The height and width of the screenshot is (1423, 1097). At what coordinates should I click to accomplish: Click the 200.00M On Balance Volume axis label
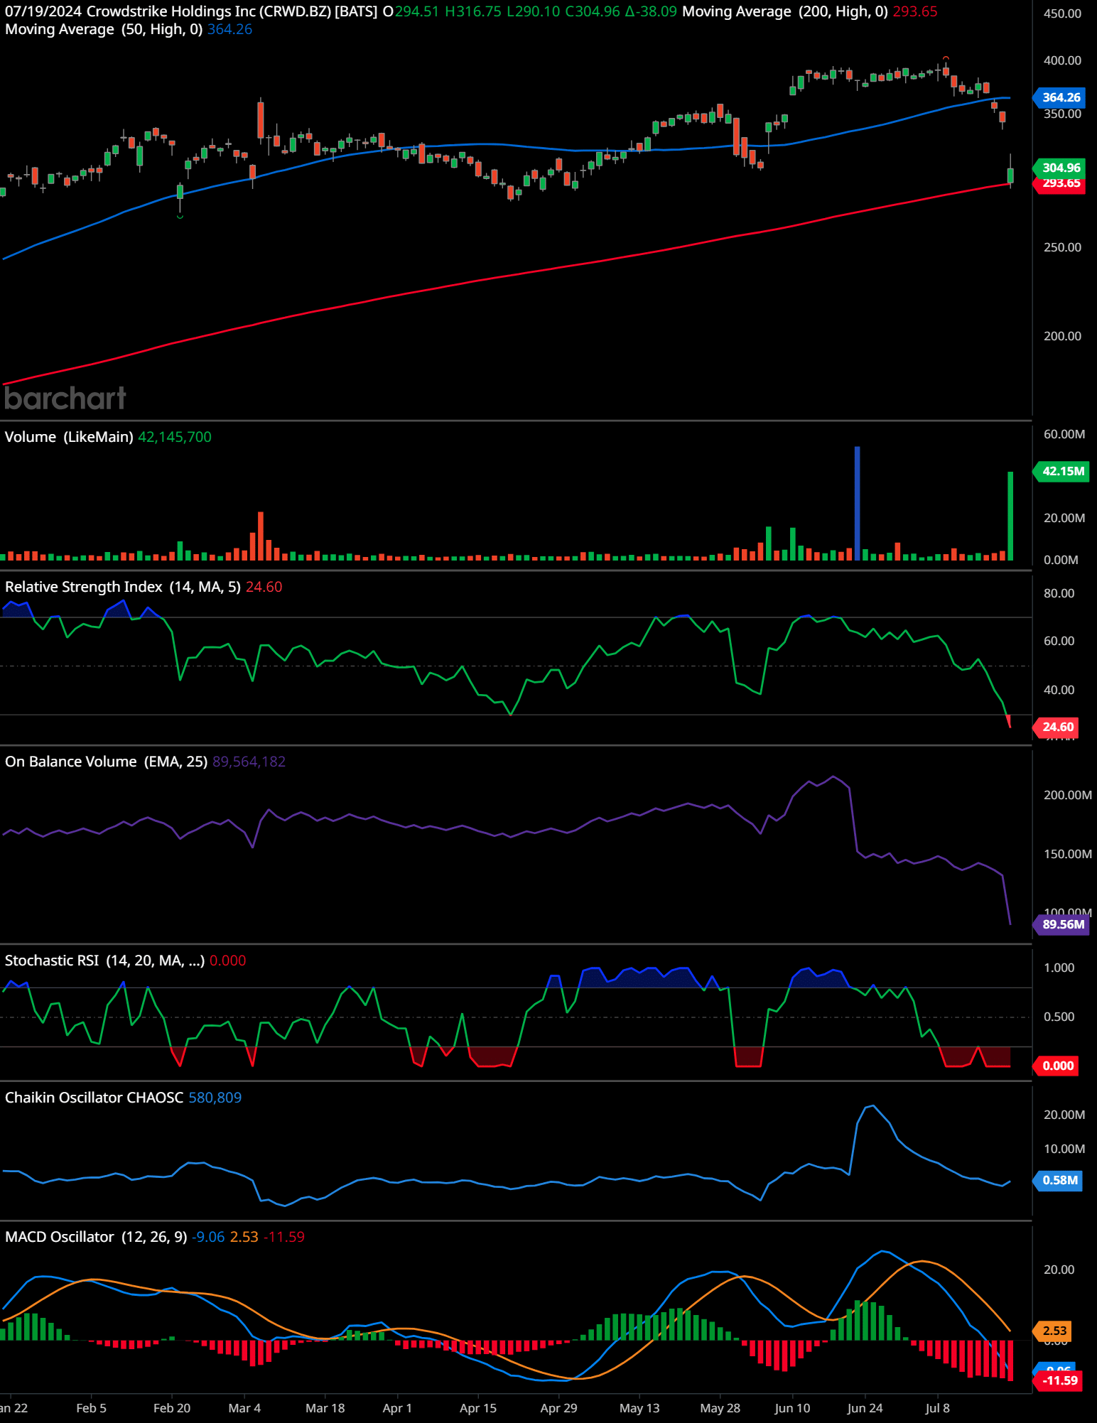(x=1067, y=795)
